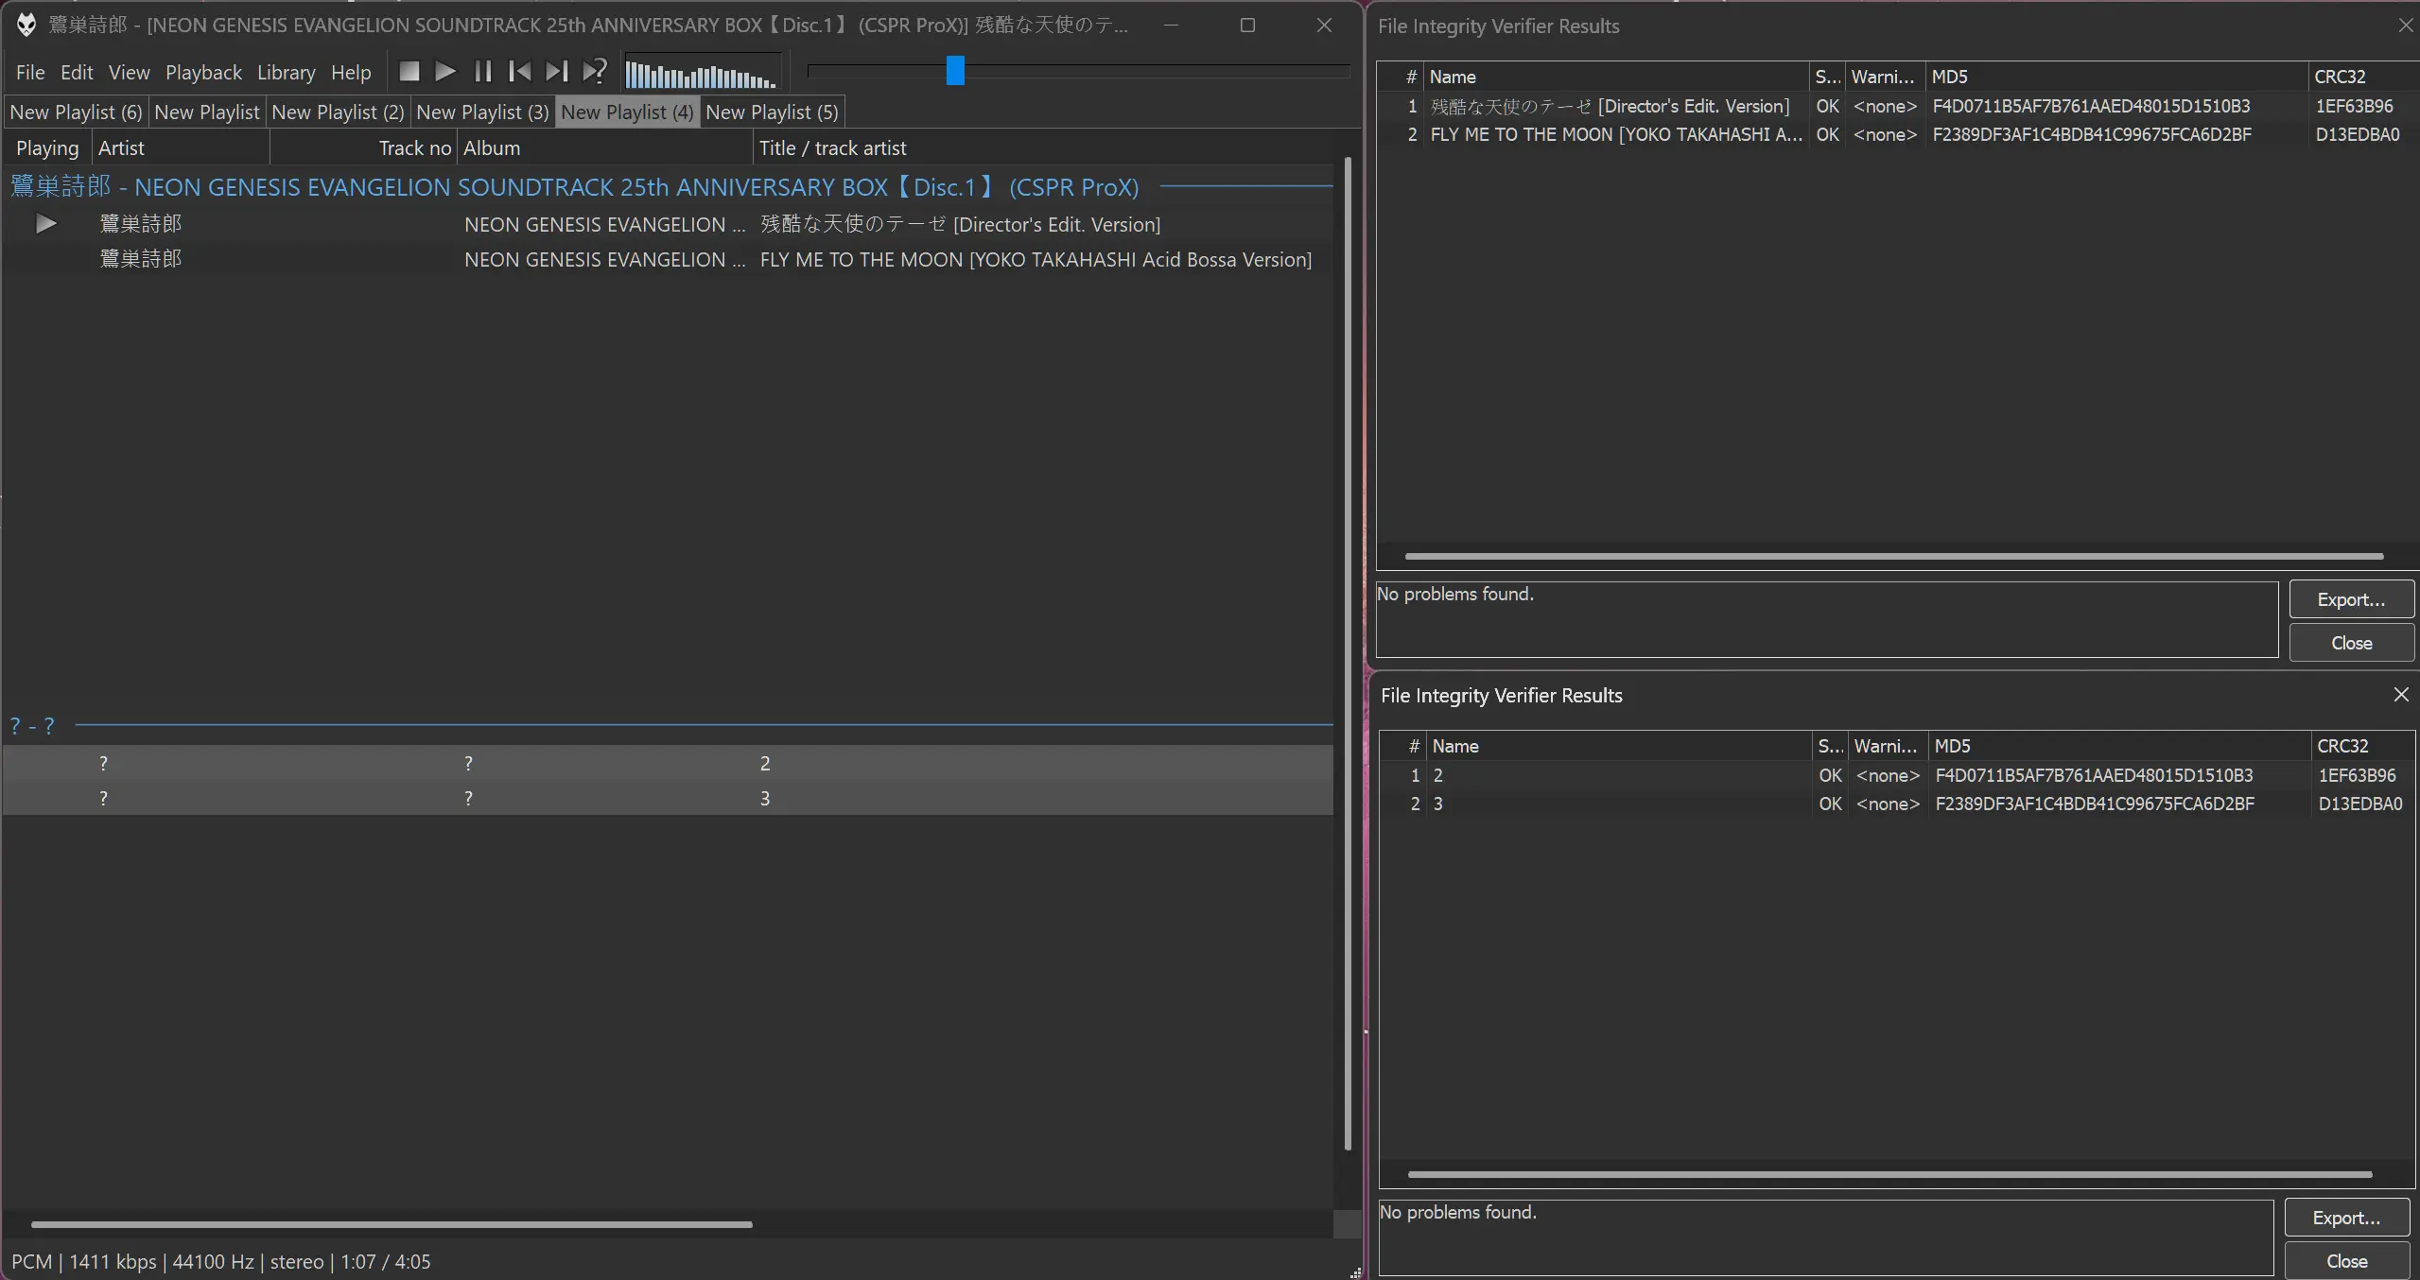Select row named 2 in lower verifier
Viewport: 2420px width, 1280px height.
coord(1897,775)
